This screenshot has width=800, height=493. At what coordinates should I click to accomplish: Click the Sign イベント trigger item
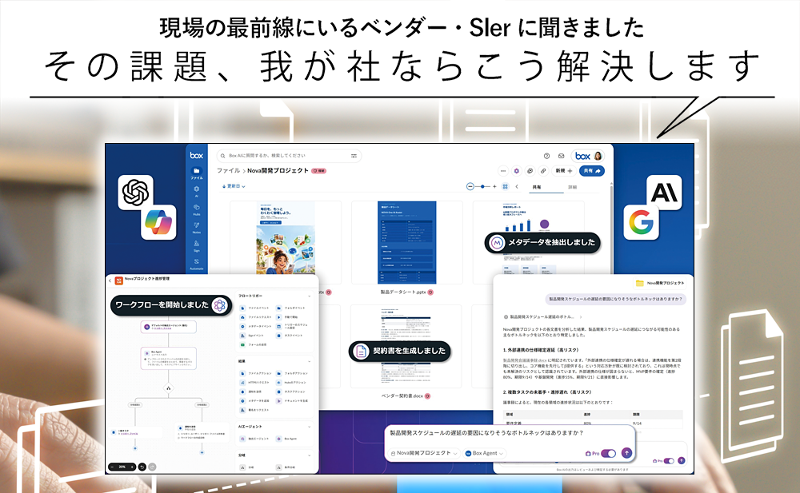(252, 336)
